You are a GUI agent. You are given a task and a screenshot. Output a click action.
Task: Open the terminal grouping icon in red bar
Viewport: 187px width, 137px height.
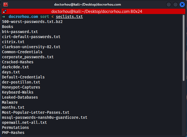(5, 11)
